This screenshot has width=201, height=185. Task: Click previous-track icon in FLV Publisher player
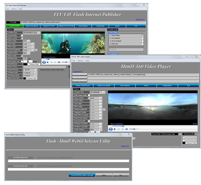click(x=51, y=62)
